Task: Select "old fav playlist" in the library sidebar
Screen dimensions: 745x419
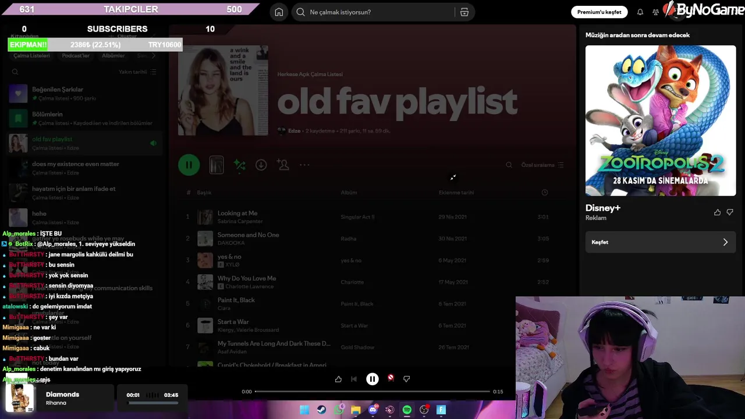Action: point(84,143)
